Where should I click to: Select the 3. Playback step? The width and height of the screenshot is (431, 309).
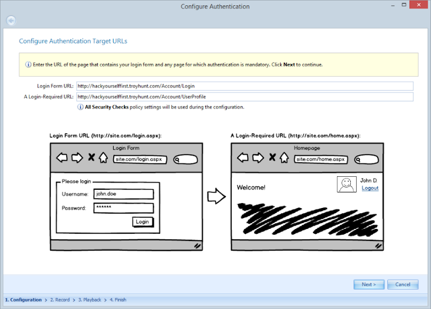pyautogui.click(x=89, y=300)
